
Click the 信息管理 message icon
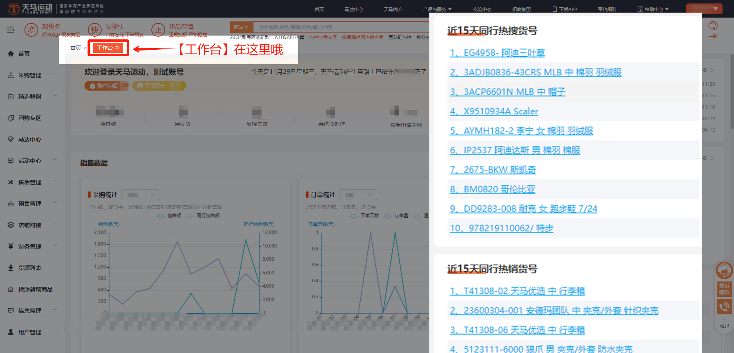[x=11, y=311]
